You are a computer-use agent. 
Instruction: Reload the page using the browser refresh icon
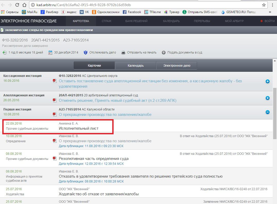point(17,5)
